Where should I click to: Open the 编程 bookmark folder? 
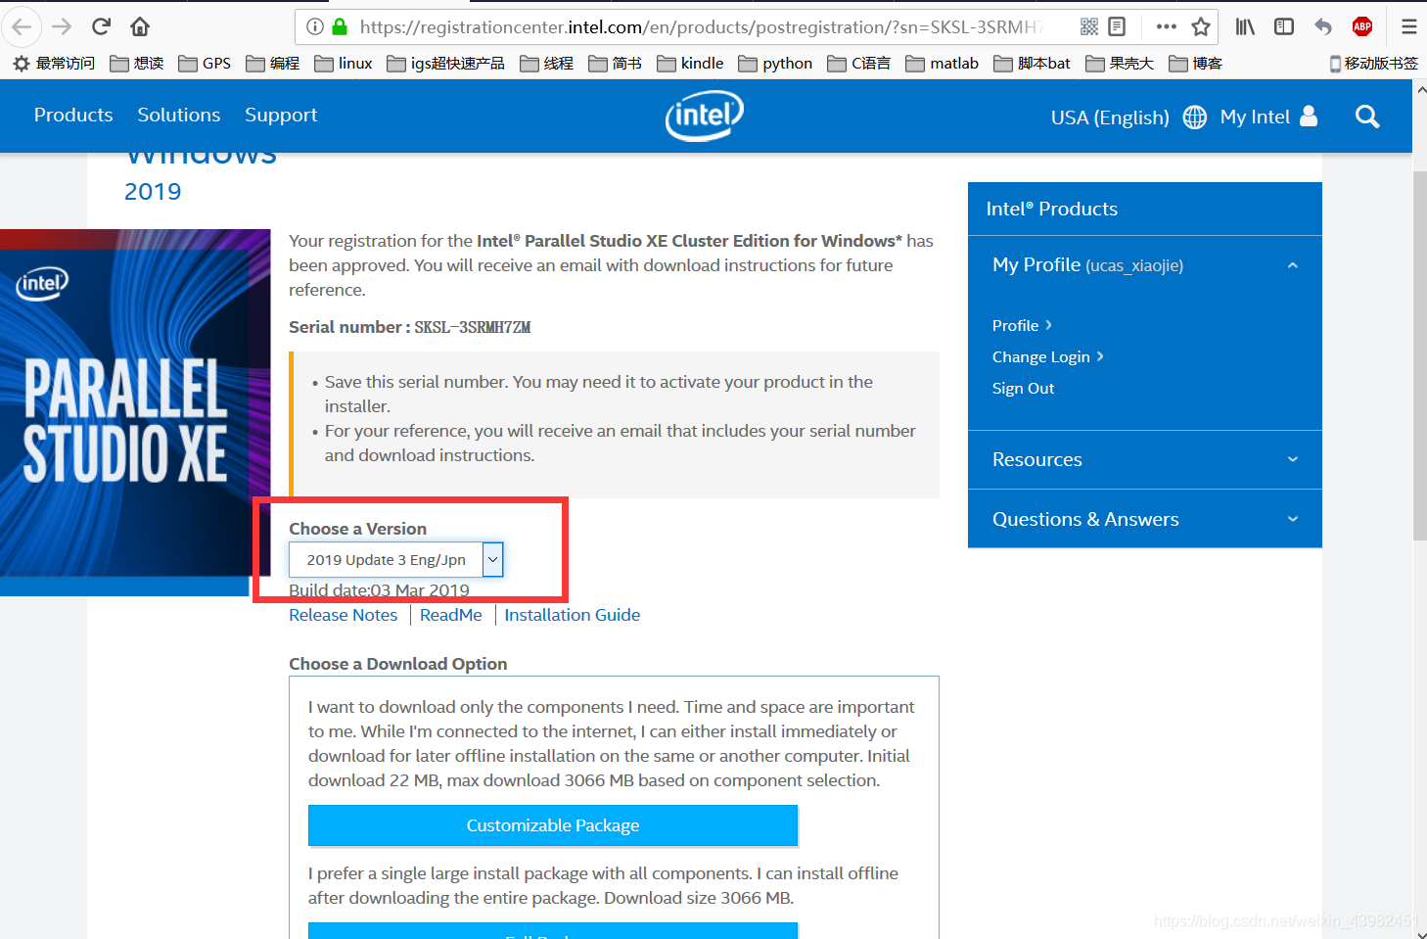pos(273,64)
